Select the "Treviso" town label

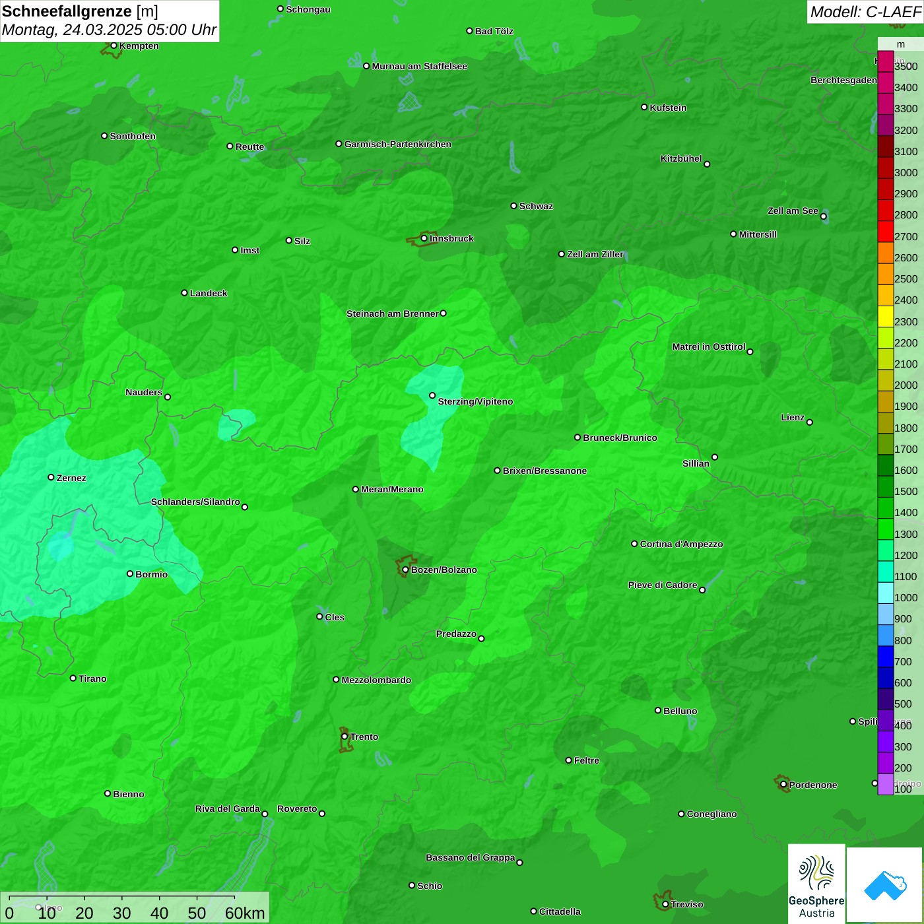point(686,904)
